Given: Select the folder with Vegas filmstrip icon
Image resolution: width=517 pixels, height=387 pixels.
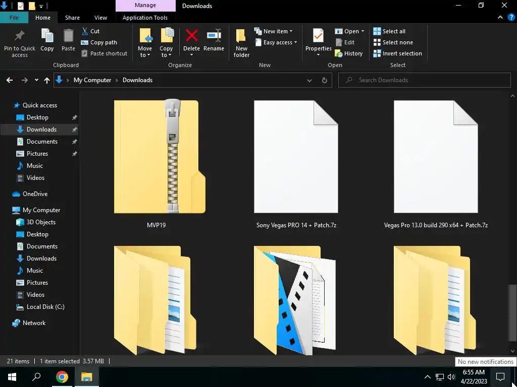Looking at the screenshot, I should pos(295,300).
